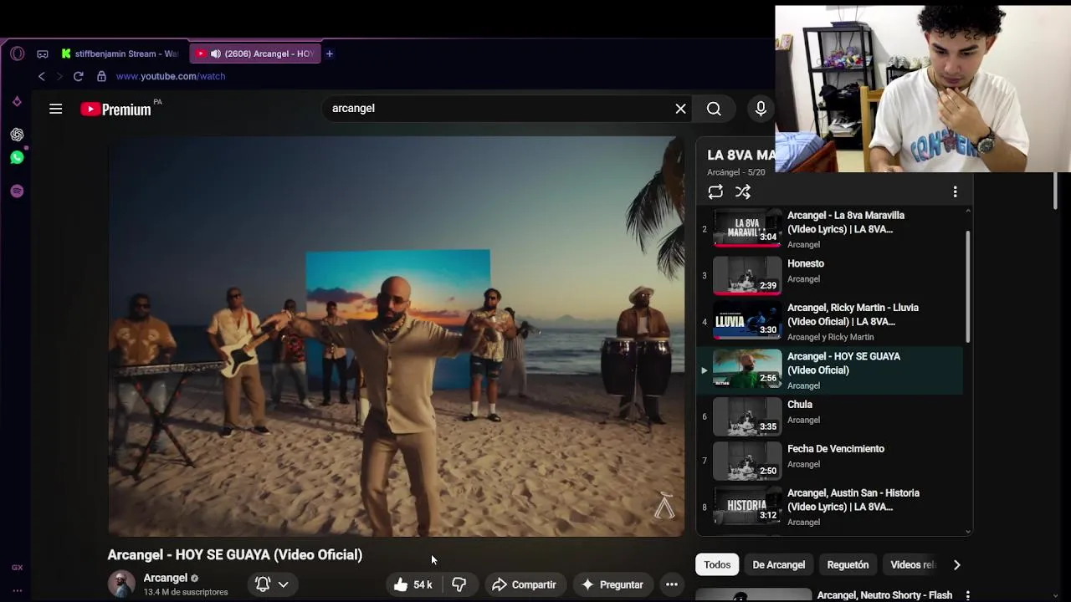This screenshot has height=602, width=1071.
Task: Show more filter chips with right arrow
Action: (x=956, y=564)
